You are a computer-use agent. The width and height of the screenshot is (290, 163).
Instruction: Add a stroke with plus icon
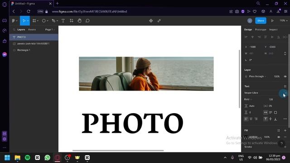[285, 147]
